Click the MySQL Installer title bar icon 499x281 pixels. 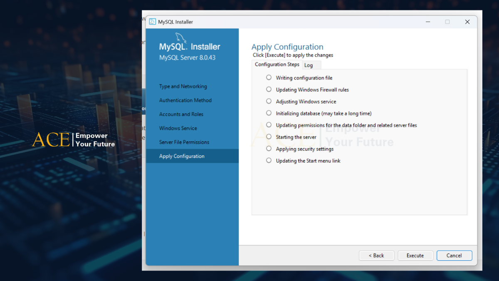152,22
